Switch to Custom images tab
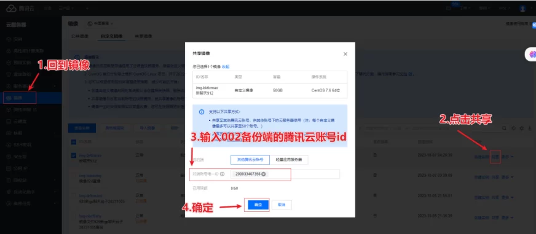Screen dimensions: 536x234 coord(111,36)
